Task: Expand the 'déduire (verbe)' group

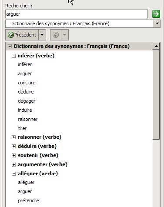Action: pos(13,146)
